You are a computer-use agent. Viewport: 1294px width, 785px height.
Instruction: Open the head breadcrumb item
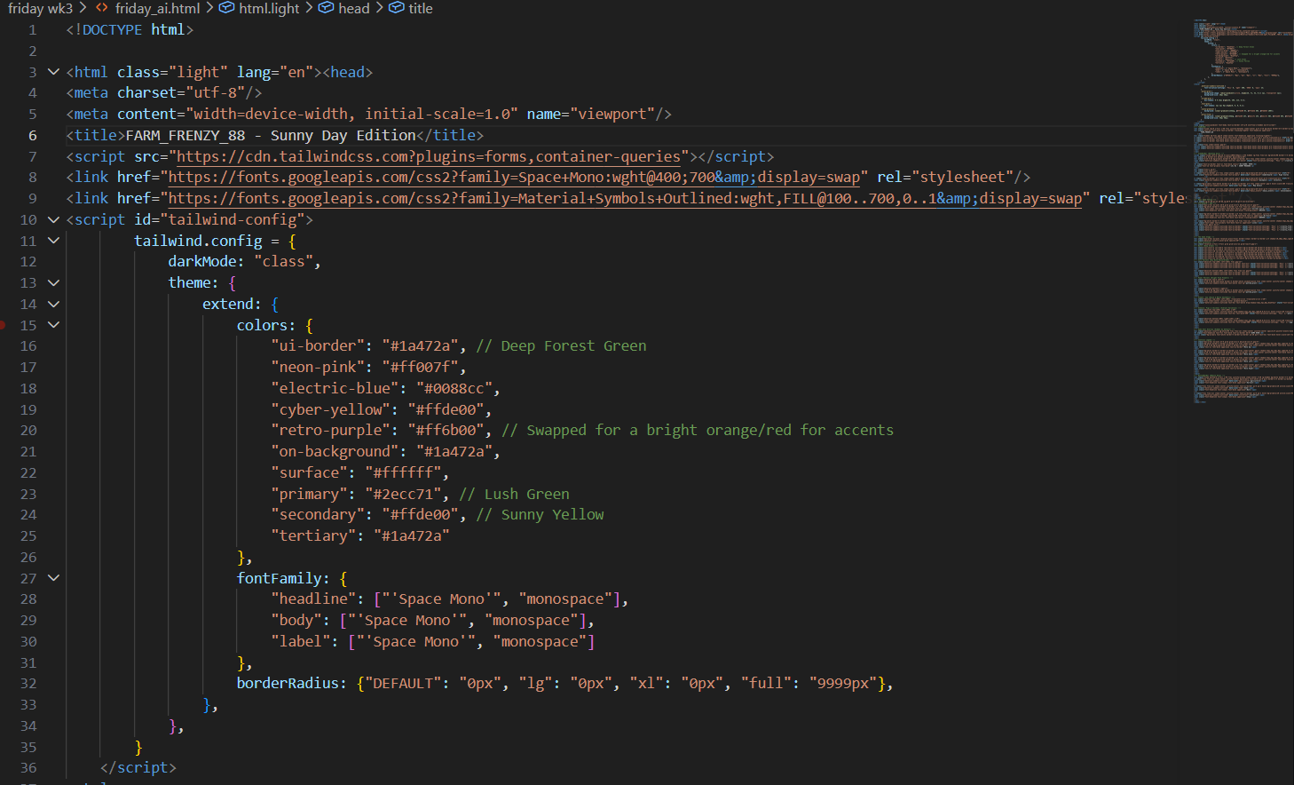[x=353, y=8]
